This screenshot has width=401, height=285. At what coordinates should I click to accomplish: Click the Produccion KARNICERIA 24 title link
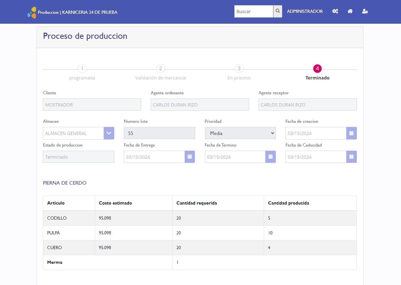pos(77,12)
